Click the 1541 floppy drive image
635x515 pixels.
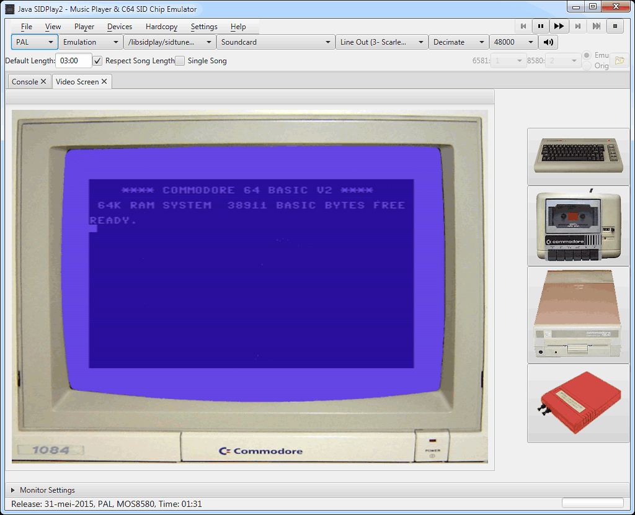click(x=579, y=315)
